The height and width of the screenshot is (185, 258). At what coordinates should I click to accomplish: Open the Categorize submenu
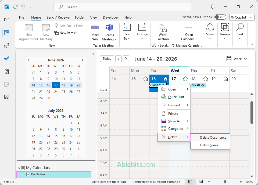coord(174,129)
